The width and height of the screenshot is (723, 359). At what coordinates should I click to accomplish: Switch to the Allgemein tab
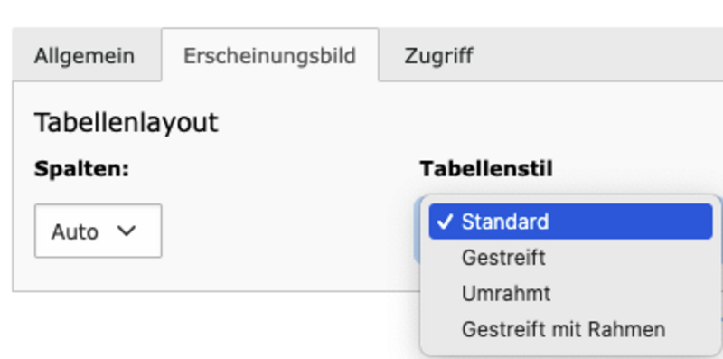click(x=85, y=56)
